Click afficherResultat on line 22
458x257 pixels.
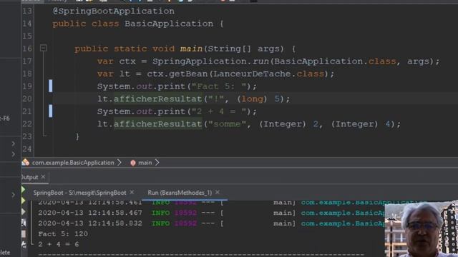[x=157, y=124]
